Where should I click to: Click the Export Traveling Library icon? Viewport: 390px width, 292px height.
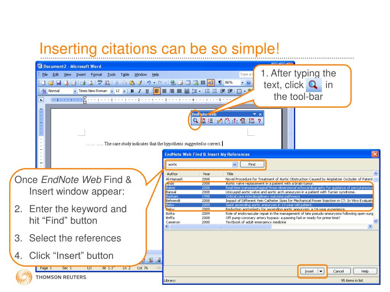pyautogui.click(x=242, y=121)
